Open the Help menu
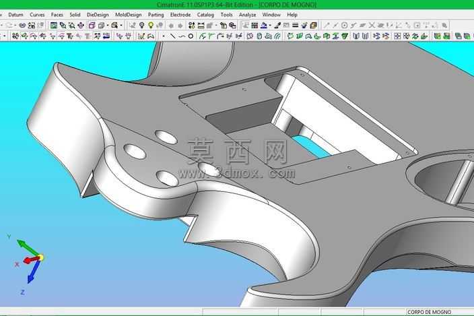Image resolution: width=474 pixels, height=316 pixels. (x=292, y=15)
